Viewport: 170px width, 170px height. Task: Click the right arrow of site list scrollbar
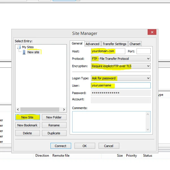64,109
